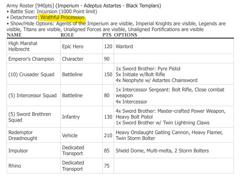Click the (5) Intercessor Squad row name

[32, 95]
